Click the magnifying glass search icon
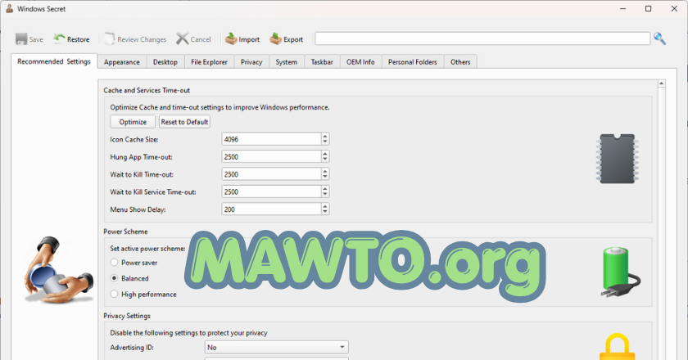 659,38
